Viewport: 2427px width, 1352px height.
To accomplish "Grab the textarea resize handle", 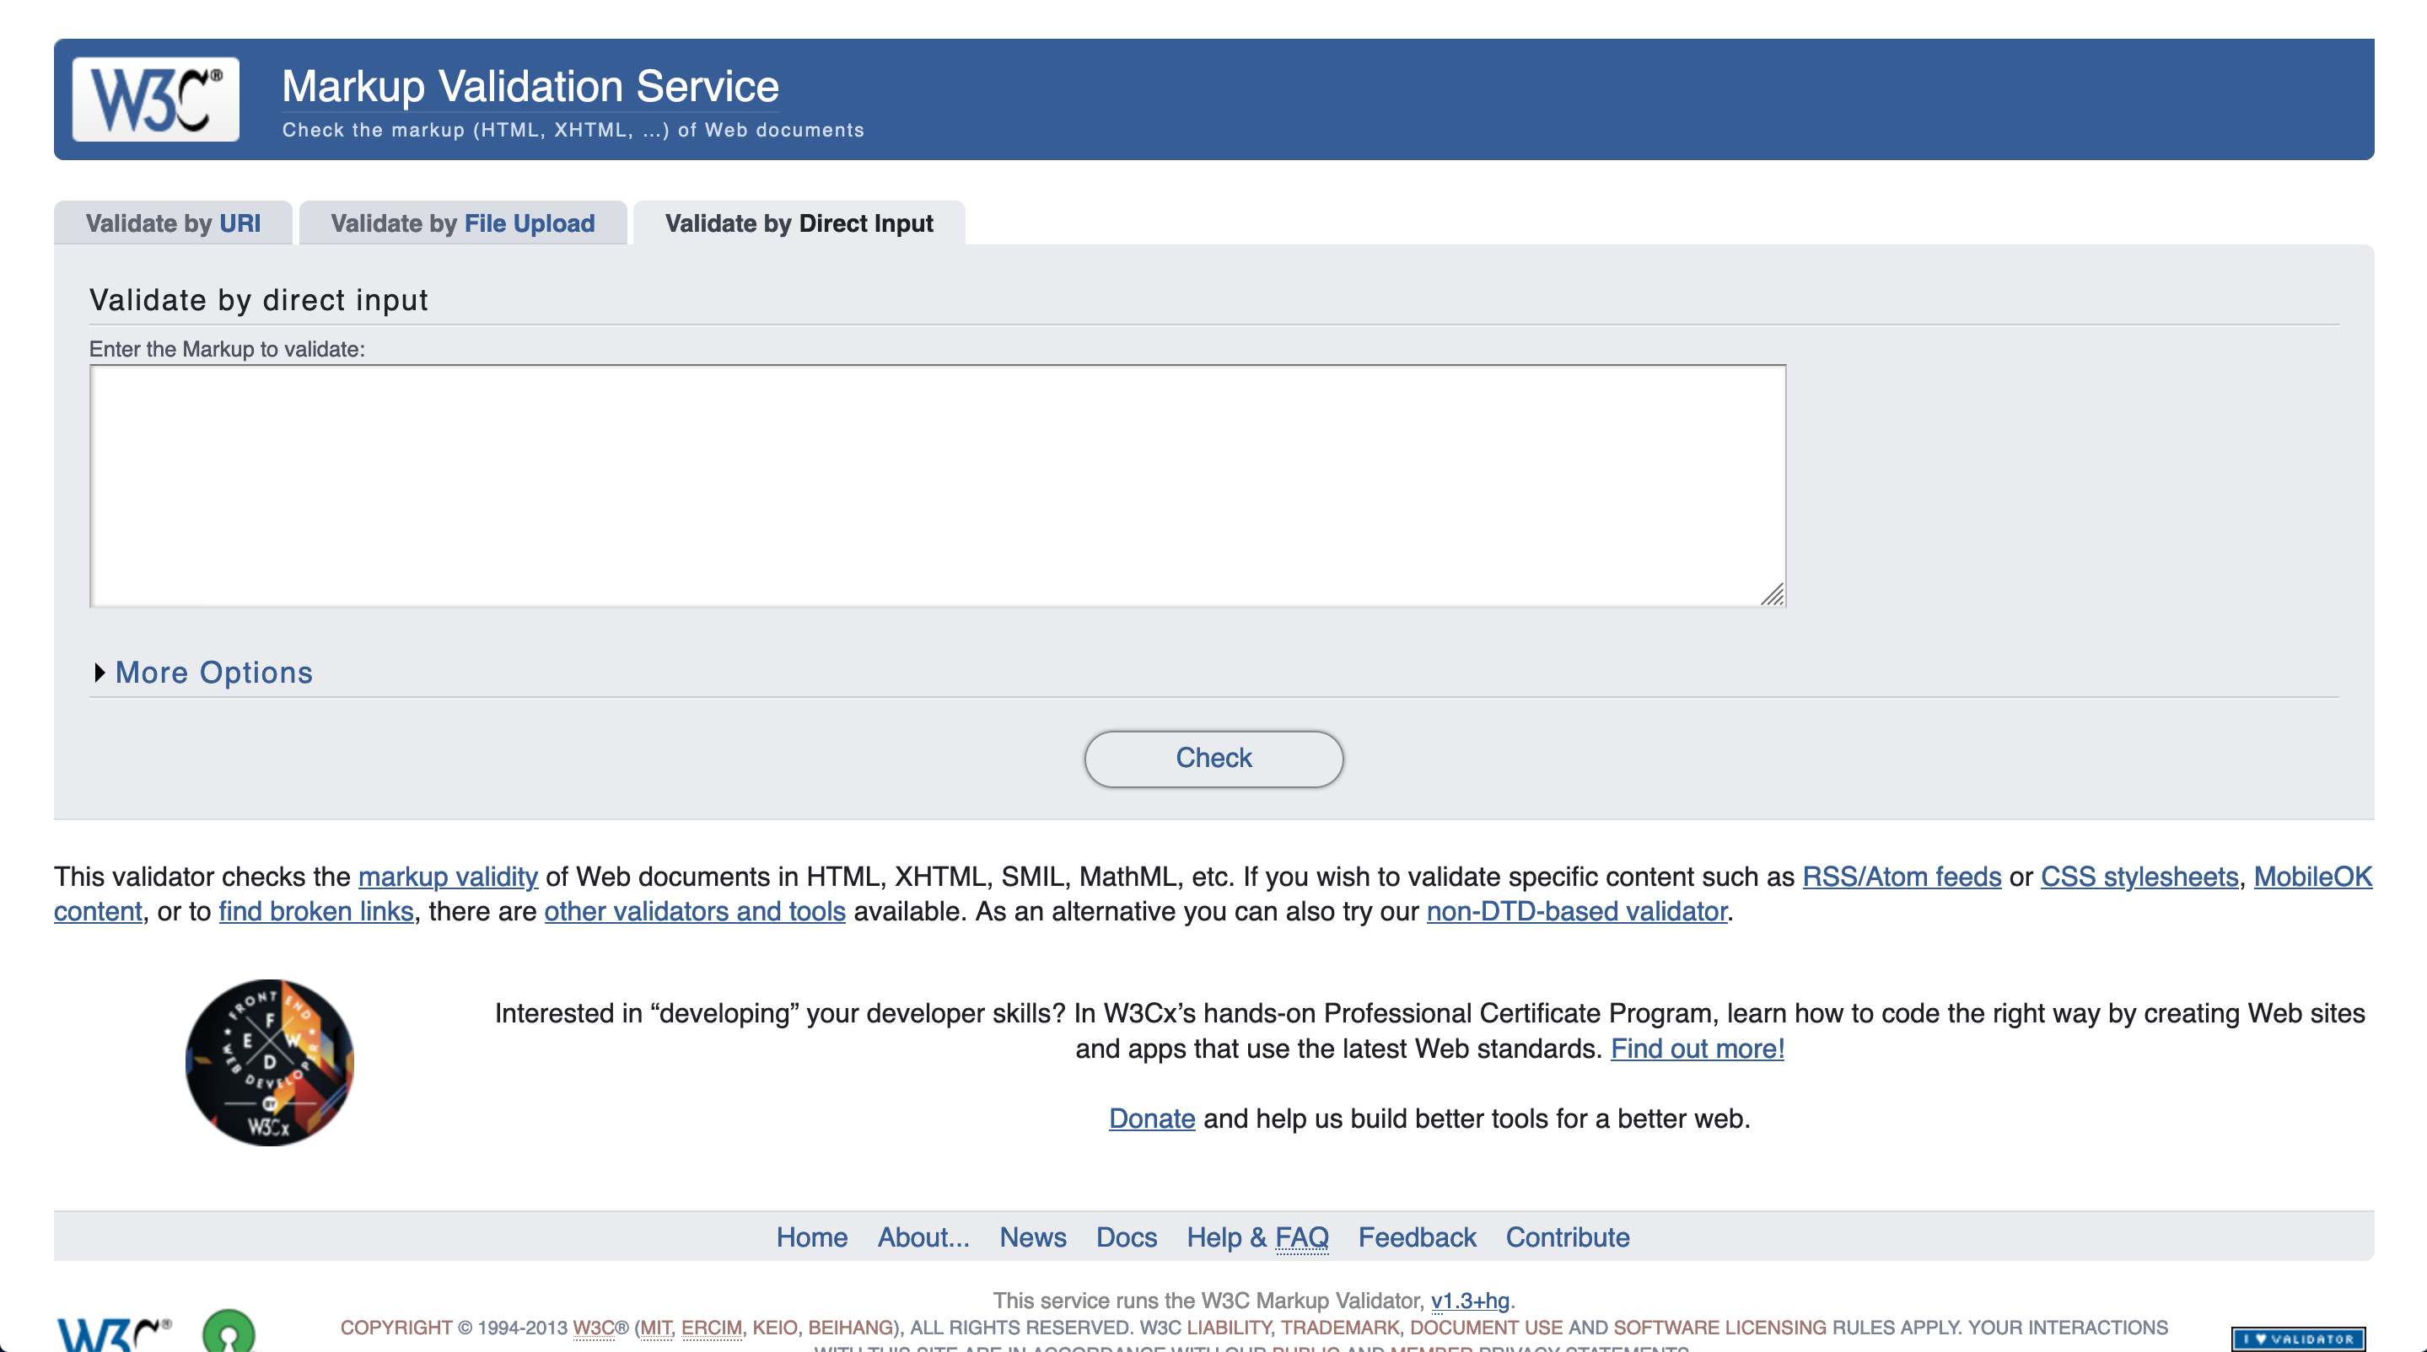I will [x=1773, y=594].
